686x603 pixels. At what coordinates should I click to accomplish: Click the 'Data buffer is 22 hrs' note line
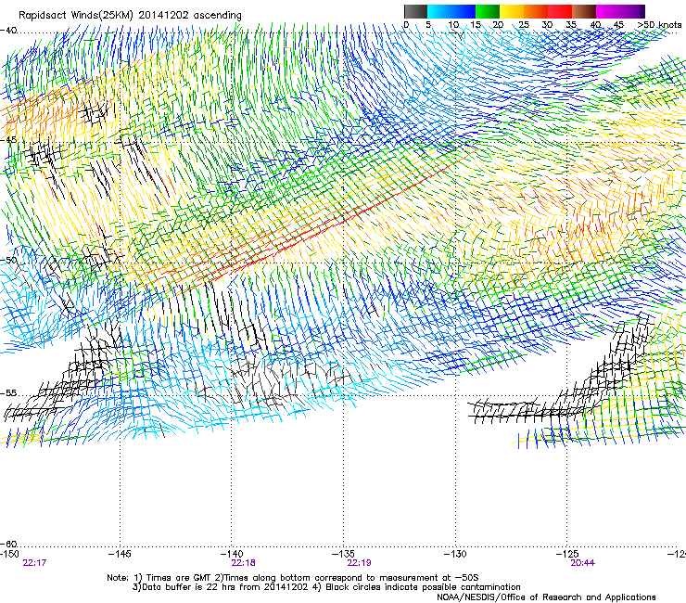[326, 587]
